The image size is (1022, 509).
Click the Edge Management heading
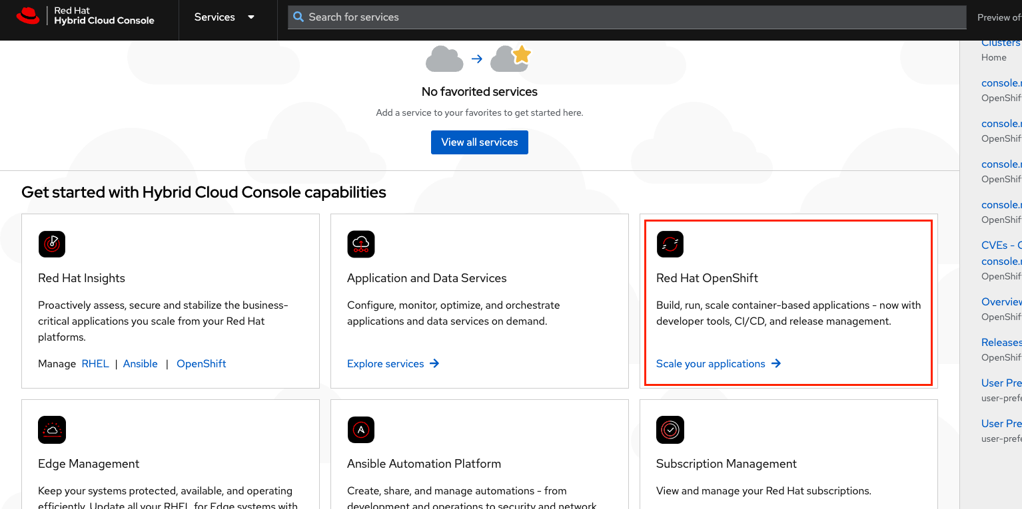tap(89, 464)
